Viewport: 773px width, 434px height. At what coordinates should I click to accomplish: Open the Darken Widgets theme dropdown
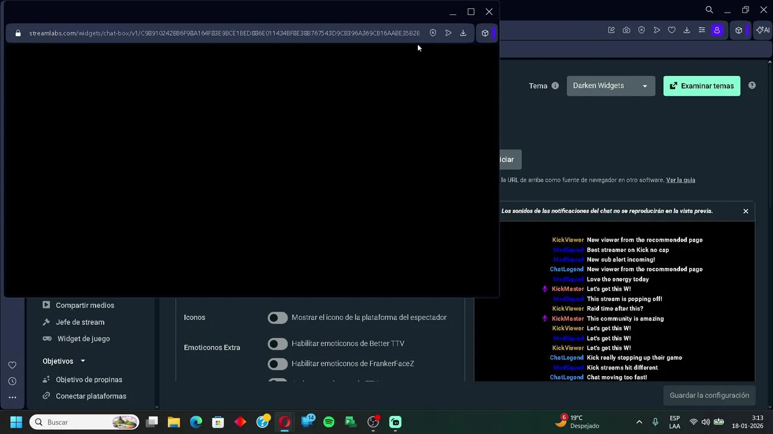pos(611,86)
